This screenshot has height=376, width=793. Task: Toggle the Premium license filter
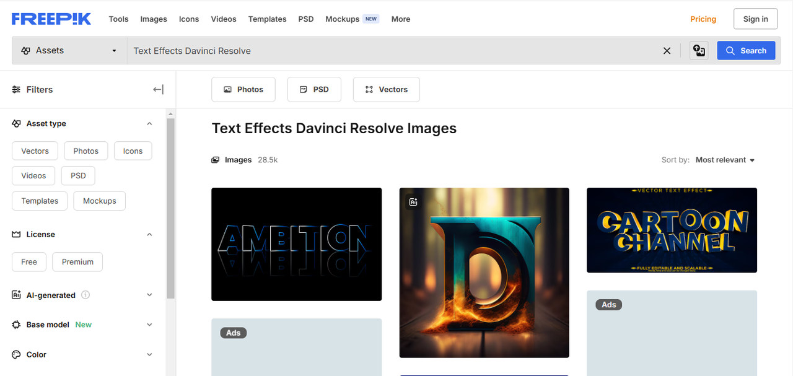click(x=77, y=262)
